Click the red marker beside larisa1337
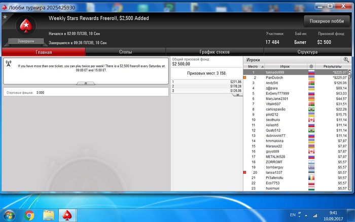355x222 pixels. (x=244, y=172)
